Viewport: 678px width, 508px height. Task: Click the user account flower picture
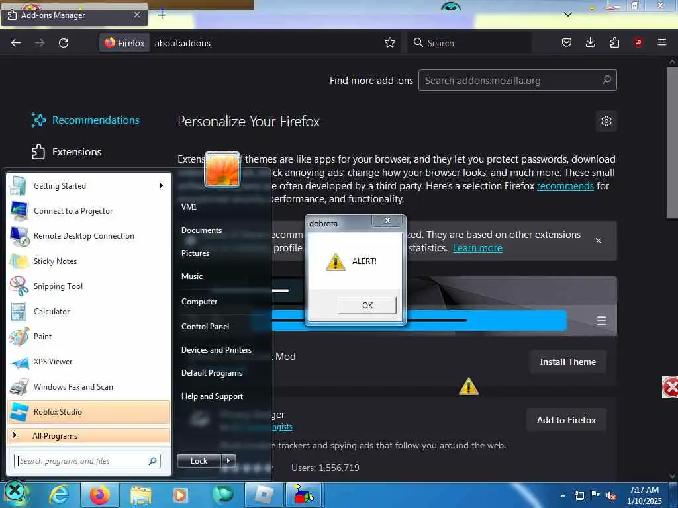pos(222,169)
